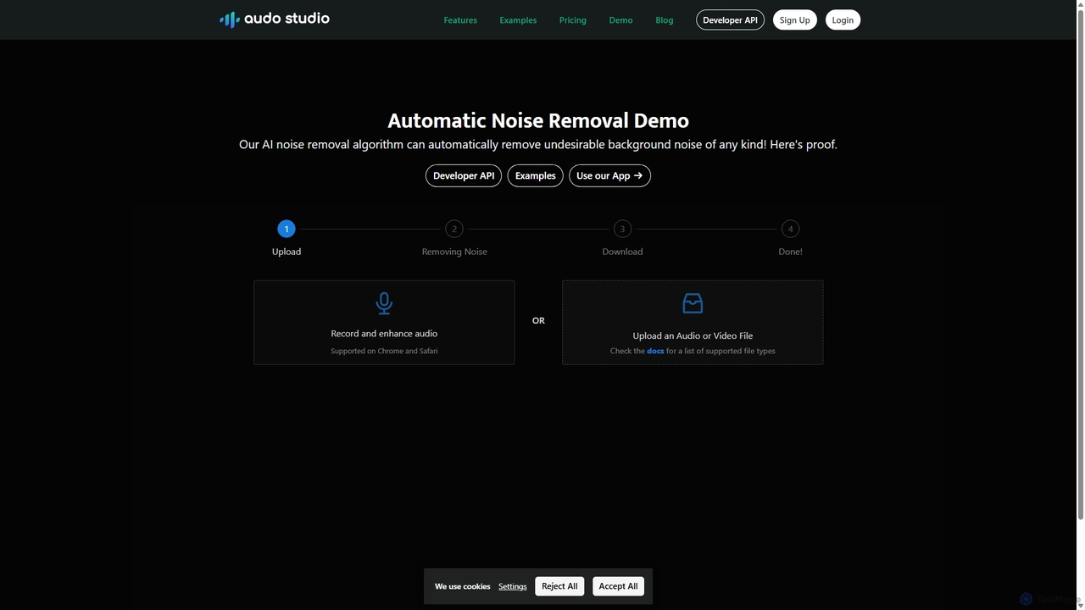Open the Blog nav link
The width and height of the screenshot is (1085, 610).
point(665,20)
